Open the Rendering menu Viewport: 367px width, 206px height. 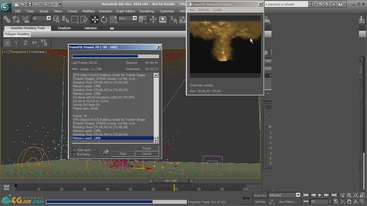click(x=147, y=11)
